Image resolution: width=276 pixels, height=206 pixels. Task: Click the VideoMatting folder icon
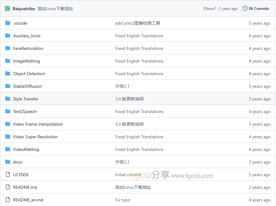tap(8, 149)
